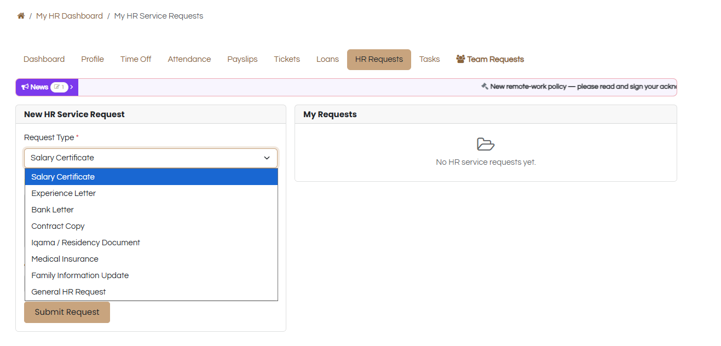Open the Team Requests tab
Image resolution: width=721 pixels, height=346 pixels.
click(x=490, y=59)
